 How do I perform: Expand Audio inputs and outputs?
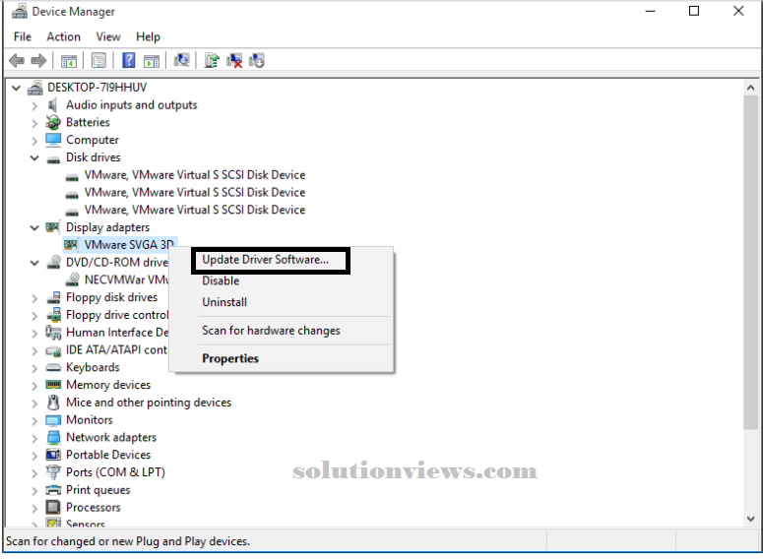pyautogui.click(x=34, y=105)
